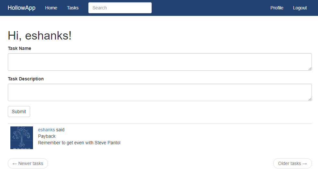Screen dimensions: 318x177
Task: Click inside the Task Name field
Action: point(159,62)
